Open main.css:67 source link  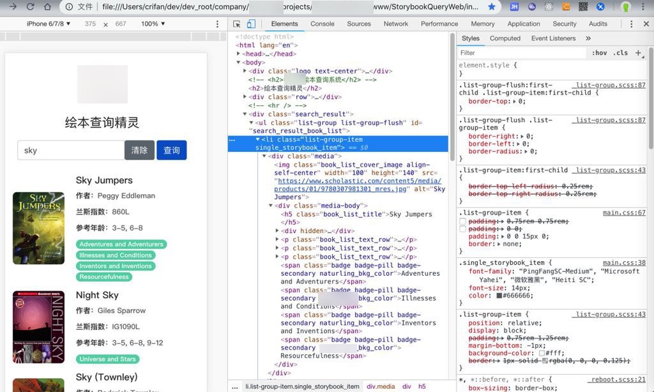[x=624, y=213]
